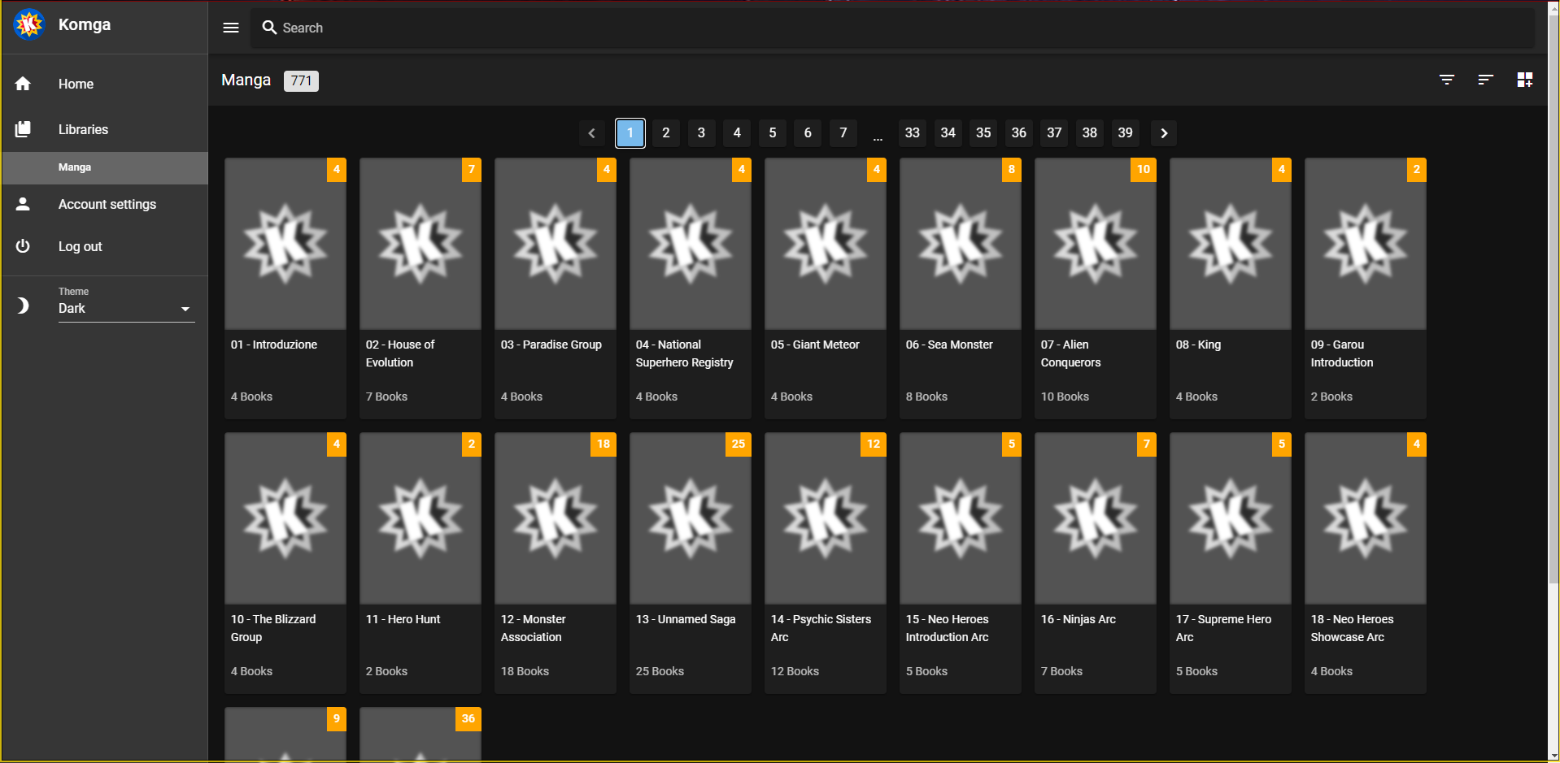Open 09 - Garou Introduction cover

point(1366,244)
